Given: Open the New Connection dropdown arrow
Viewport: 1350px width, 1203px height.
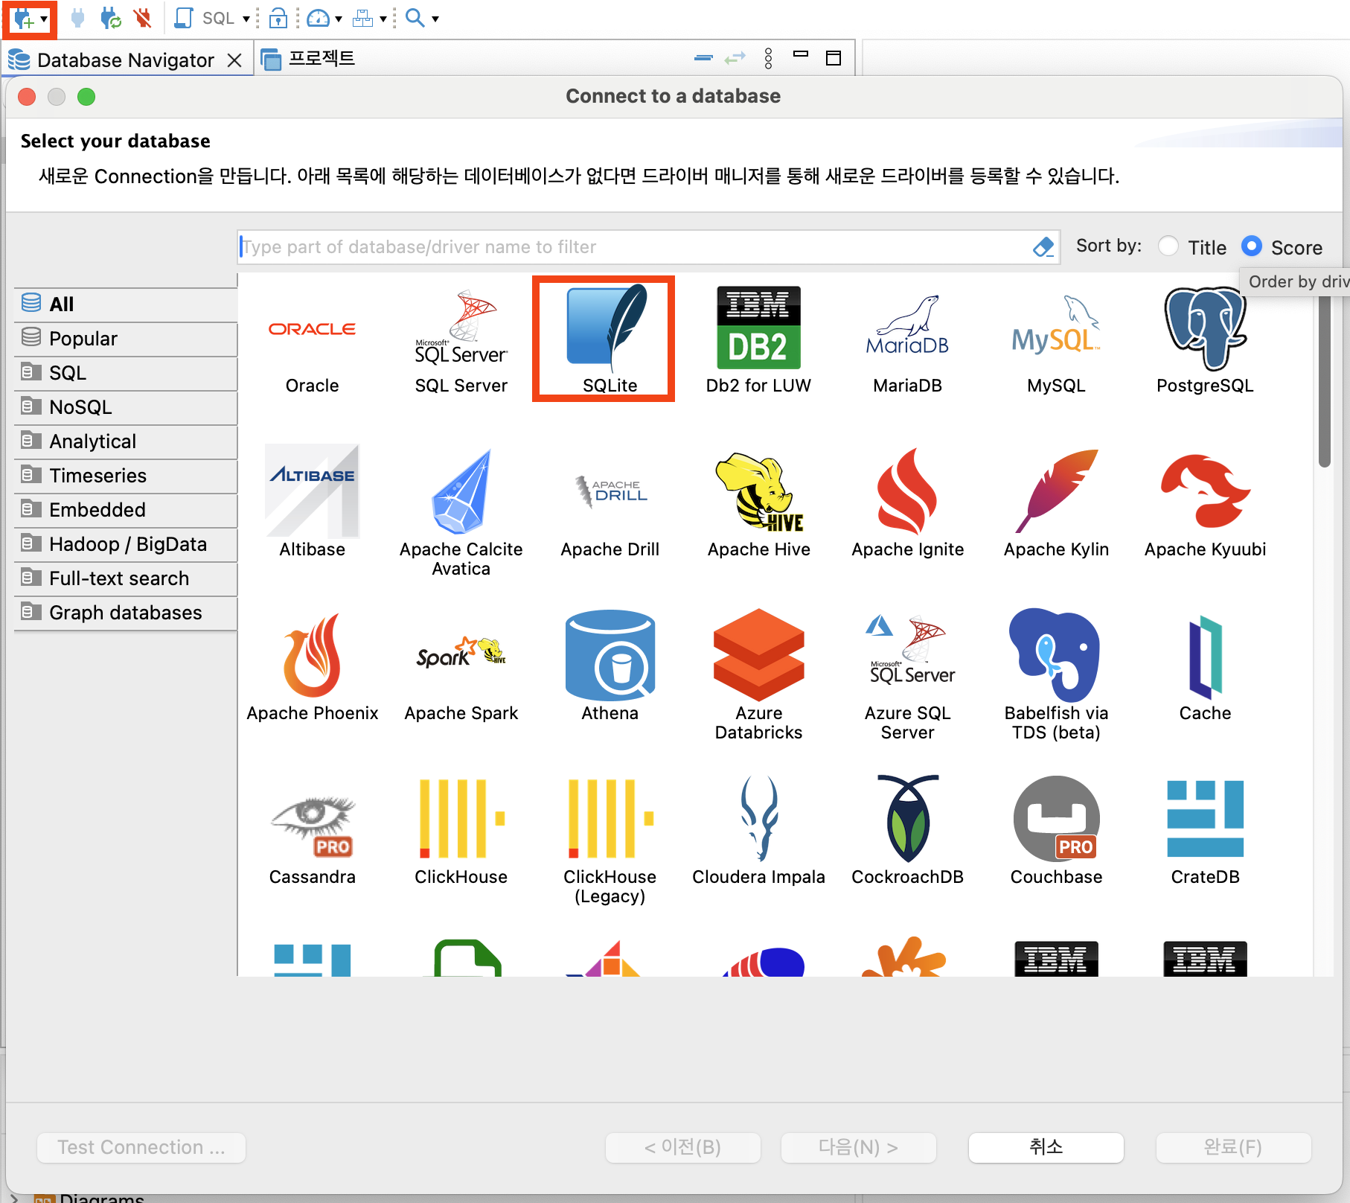Looking at the screenshot, I should coord(44,19).
